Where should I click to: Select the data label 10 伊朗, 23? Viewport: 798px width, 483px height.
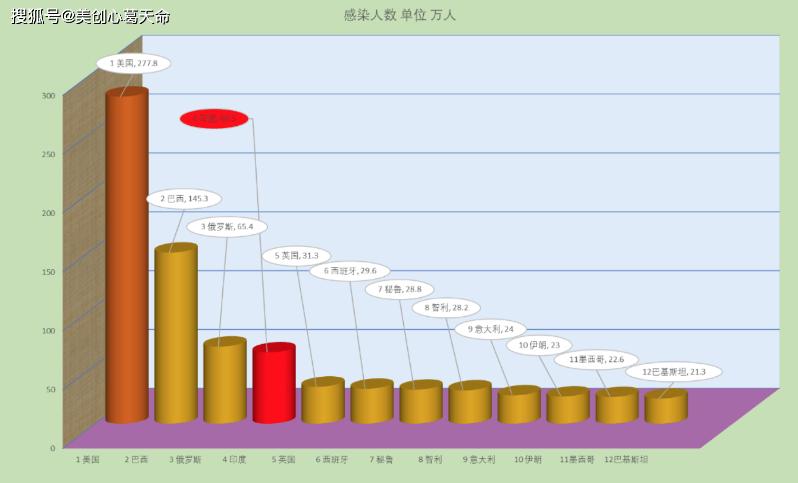(539, 345)
